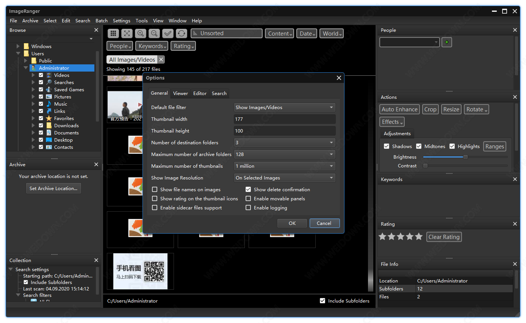The width and height of the screenshot is (526, 323).
Task: Open the Unsorted sort order dropdown
Action: click(227, 33)
